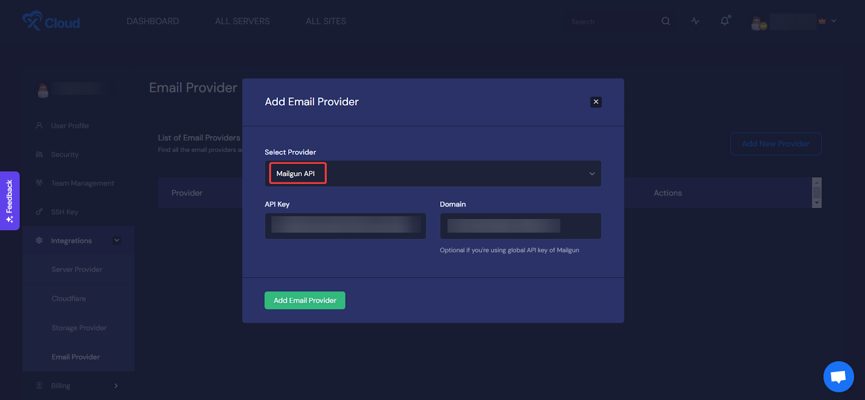Click the search magnifier icon
865x400 pixels.
tap(666, 21)
